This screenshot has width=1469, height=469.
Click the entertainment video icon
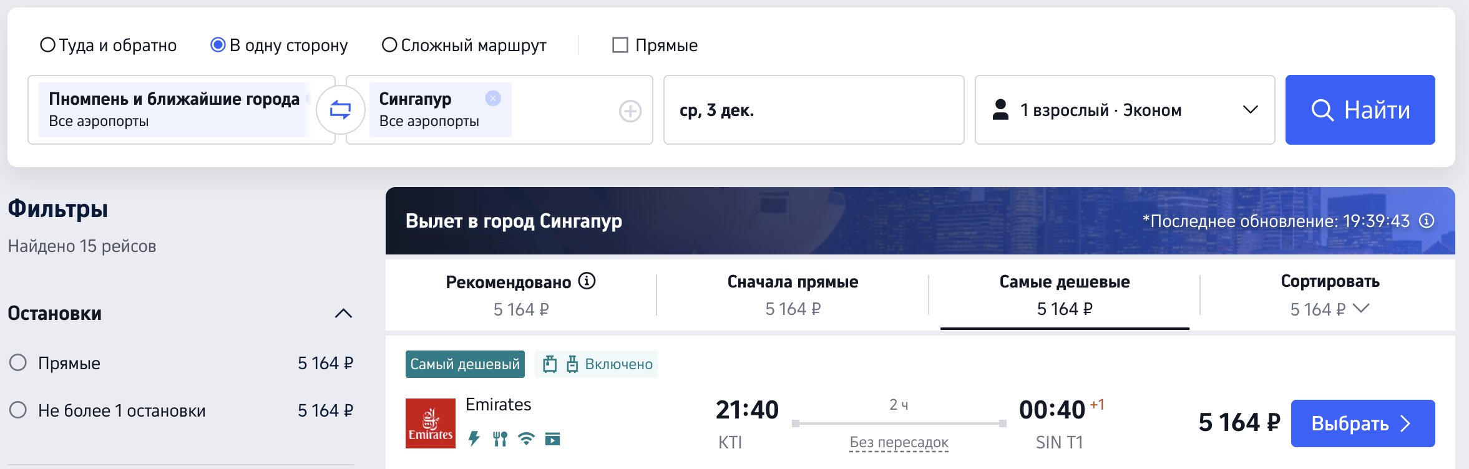(x=552, y=439)
